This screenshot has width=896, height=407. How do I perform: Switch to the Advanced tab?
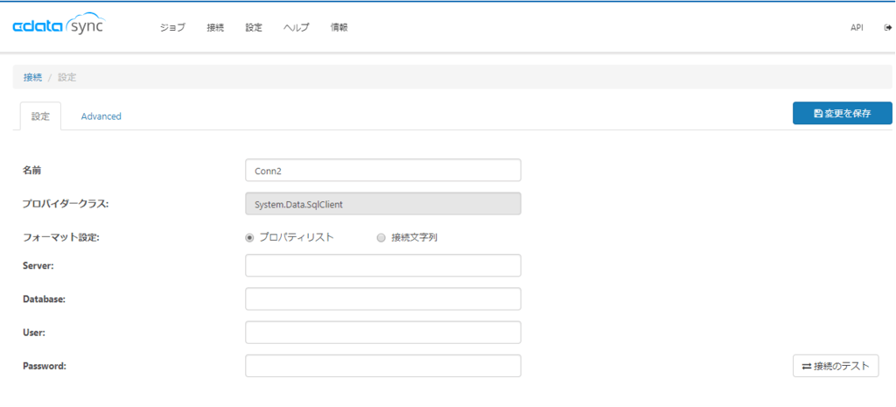click(101, 116)
